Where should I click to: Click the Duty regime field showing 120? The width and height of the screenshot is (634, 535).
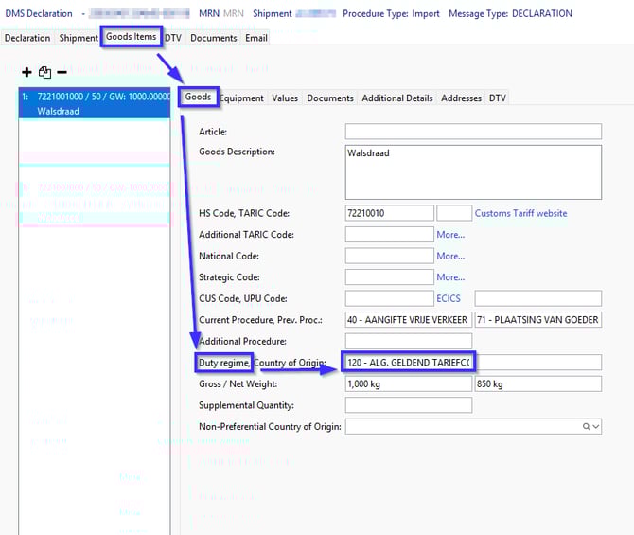[408, 362]
